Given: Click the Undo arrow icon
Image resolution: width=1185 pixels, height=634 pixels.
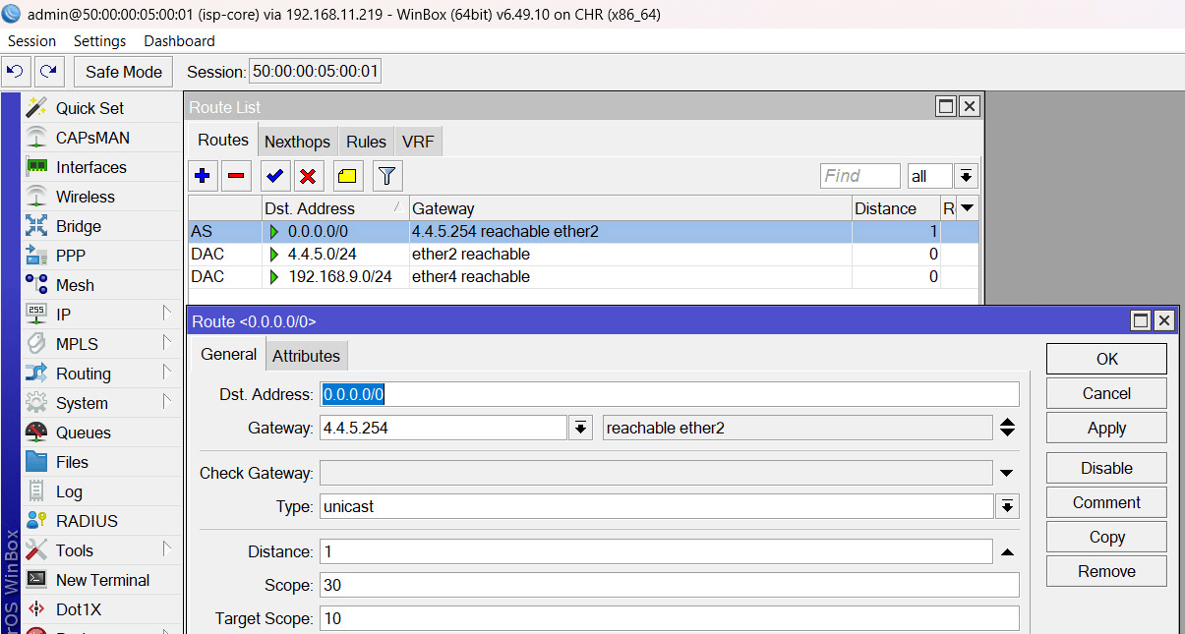Looking at the screenshot, I should coord(16,72).
